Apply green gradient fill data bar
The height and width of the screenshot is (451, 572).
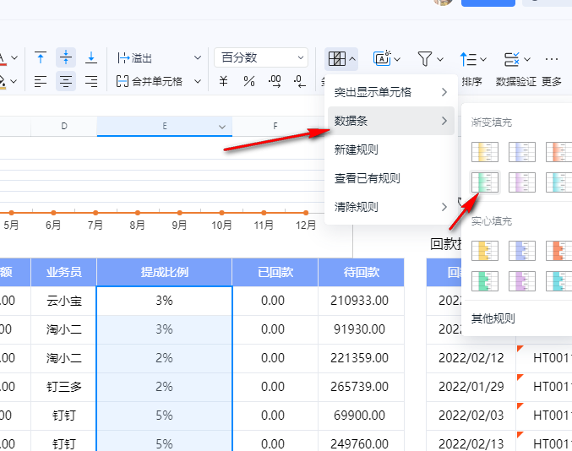coord(485,182)
